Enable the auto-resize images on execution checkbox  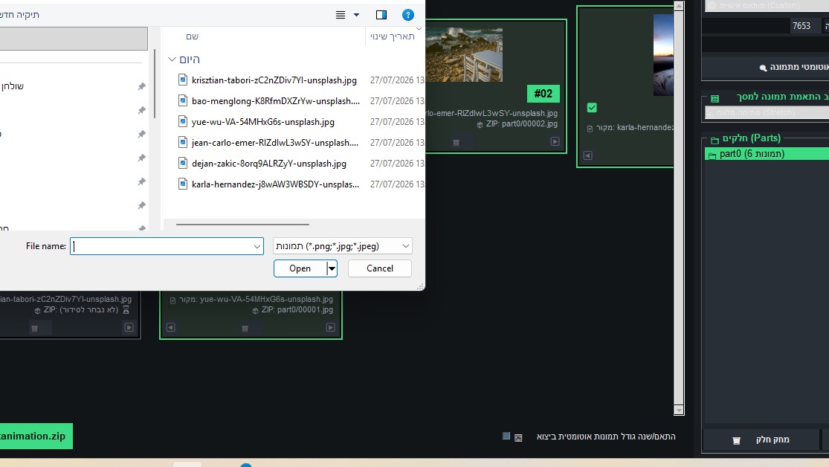506,436
